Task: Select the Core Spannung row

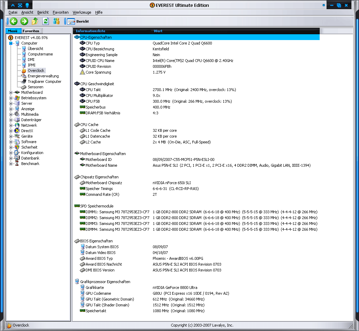Action: [196, 72]
